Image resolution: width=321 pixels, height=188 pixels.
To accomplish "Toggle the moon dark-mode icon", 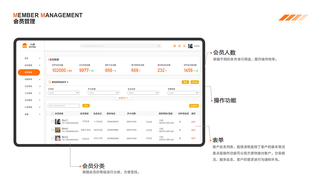I will click(x=185, y=46).
